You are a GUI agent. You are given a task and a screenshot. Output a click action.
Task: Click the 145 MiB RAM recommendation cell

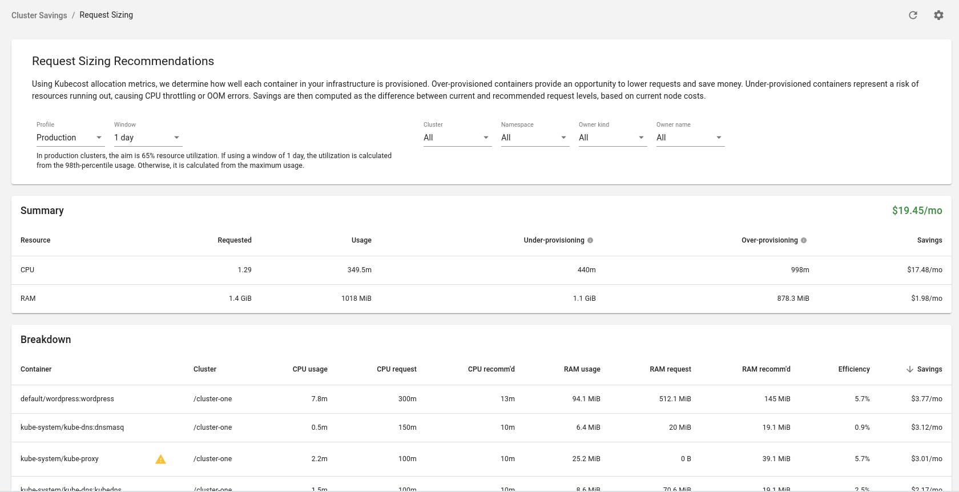pos(777,399)
